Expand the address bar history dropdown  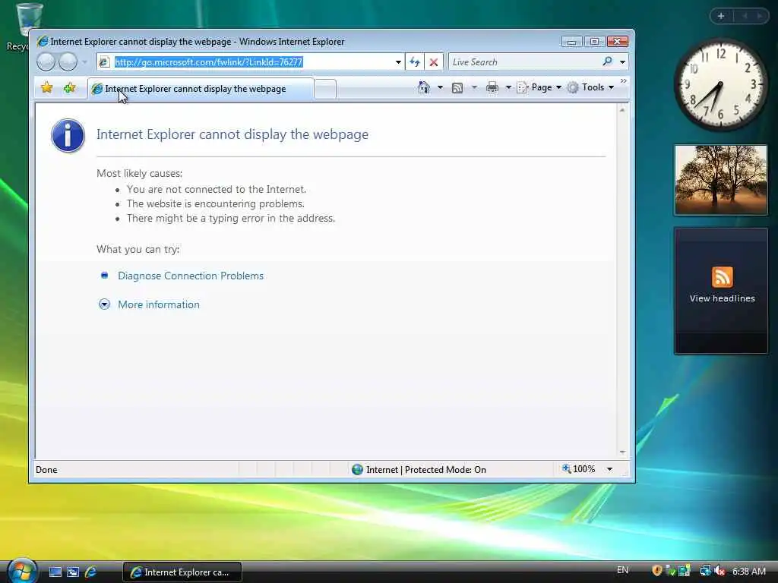398,62
